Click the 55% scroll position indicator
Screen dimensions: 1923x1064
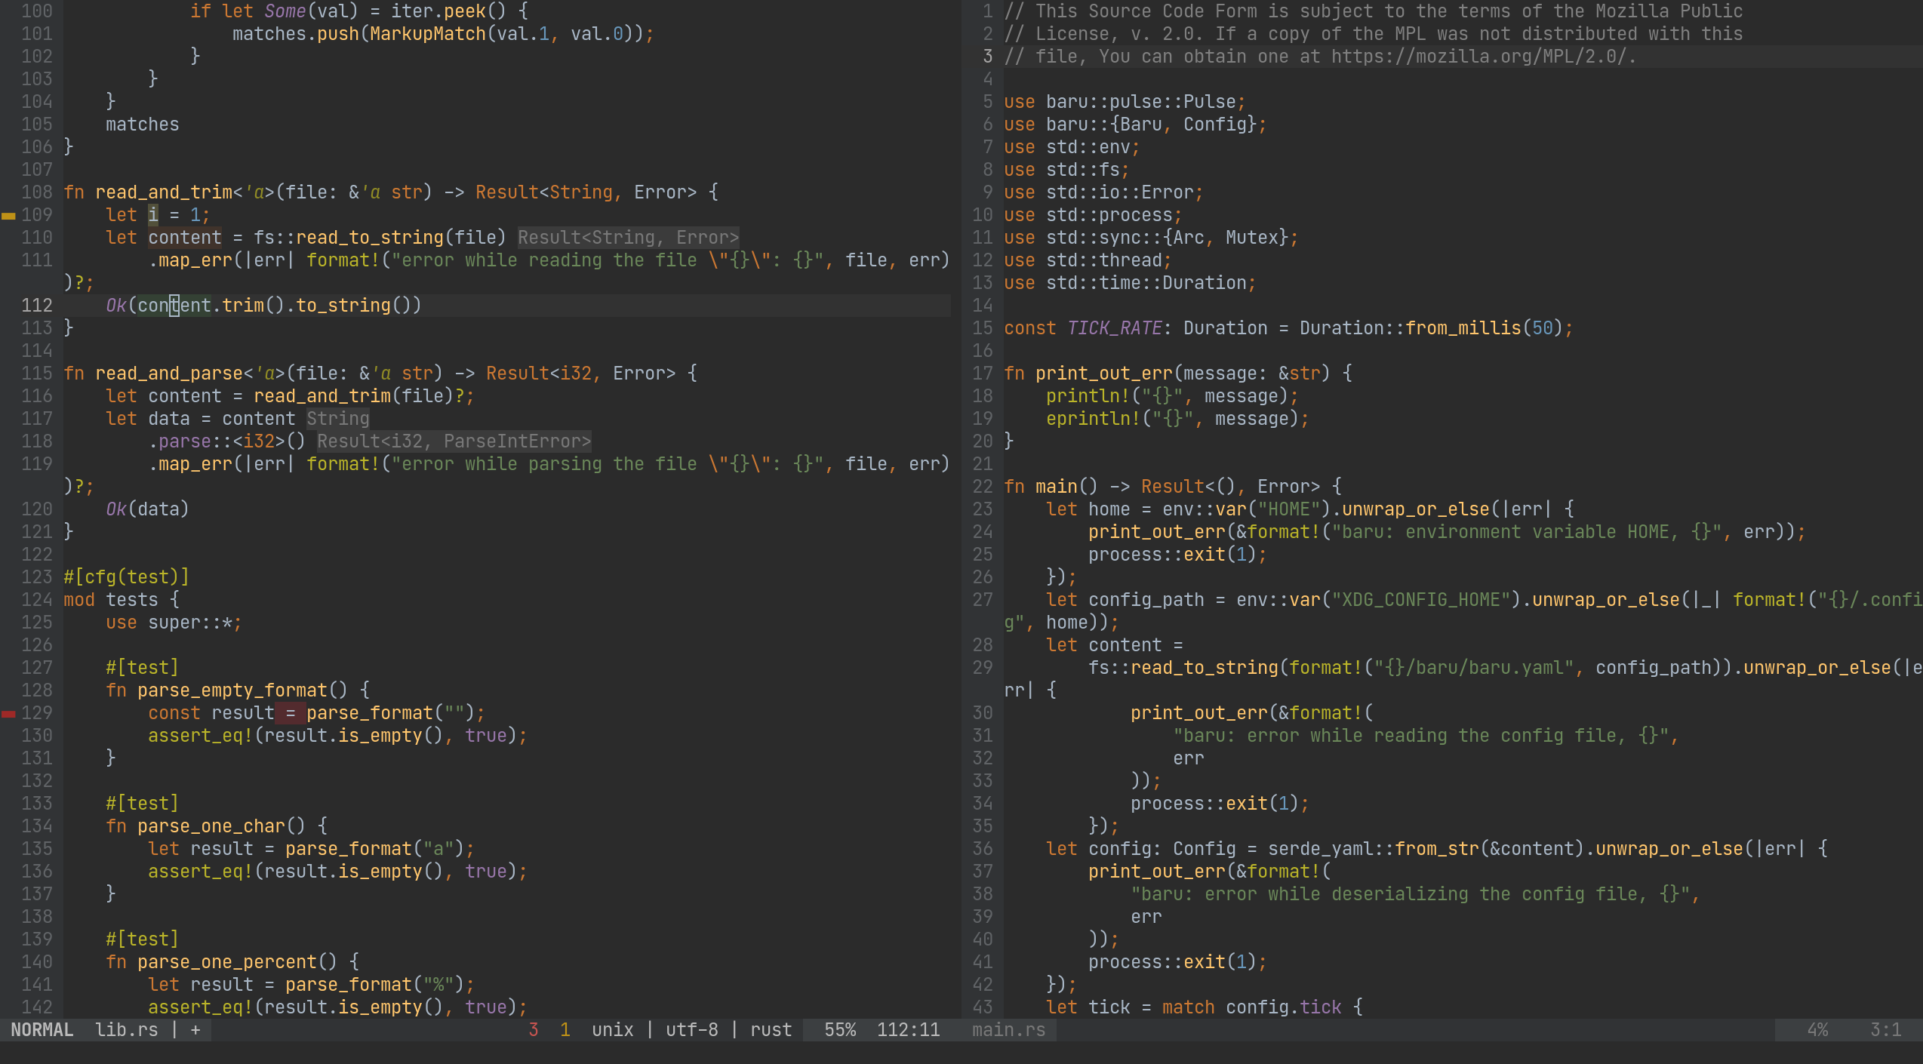tap(839, 1030)
